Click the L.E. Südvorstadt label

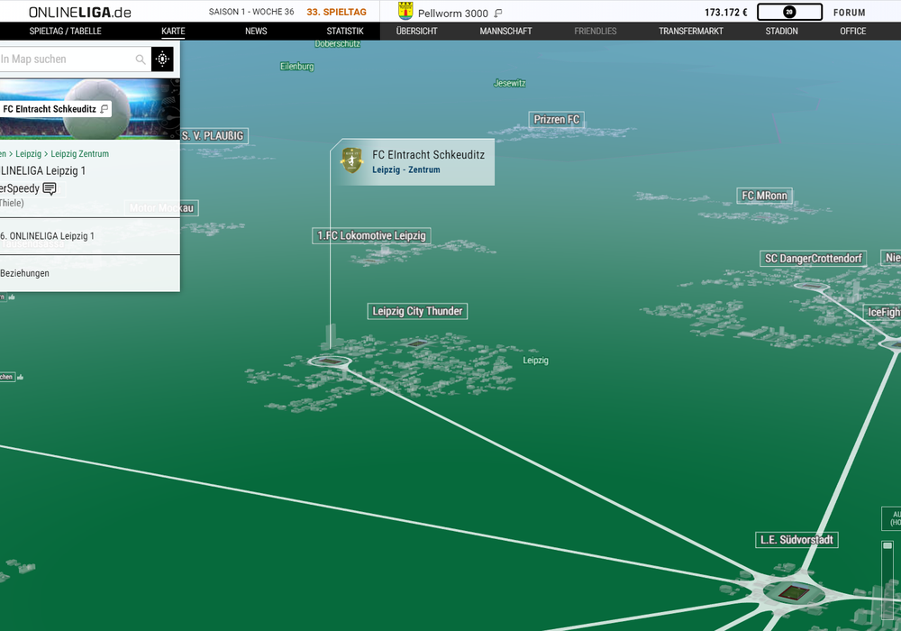tap(796, 540)
